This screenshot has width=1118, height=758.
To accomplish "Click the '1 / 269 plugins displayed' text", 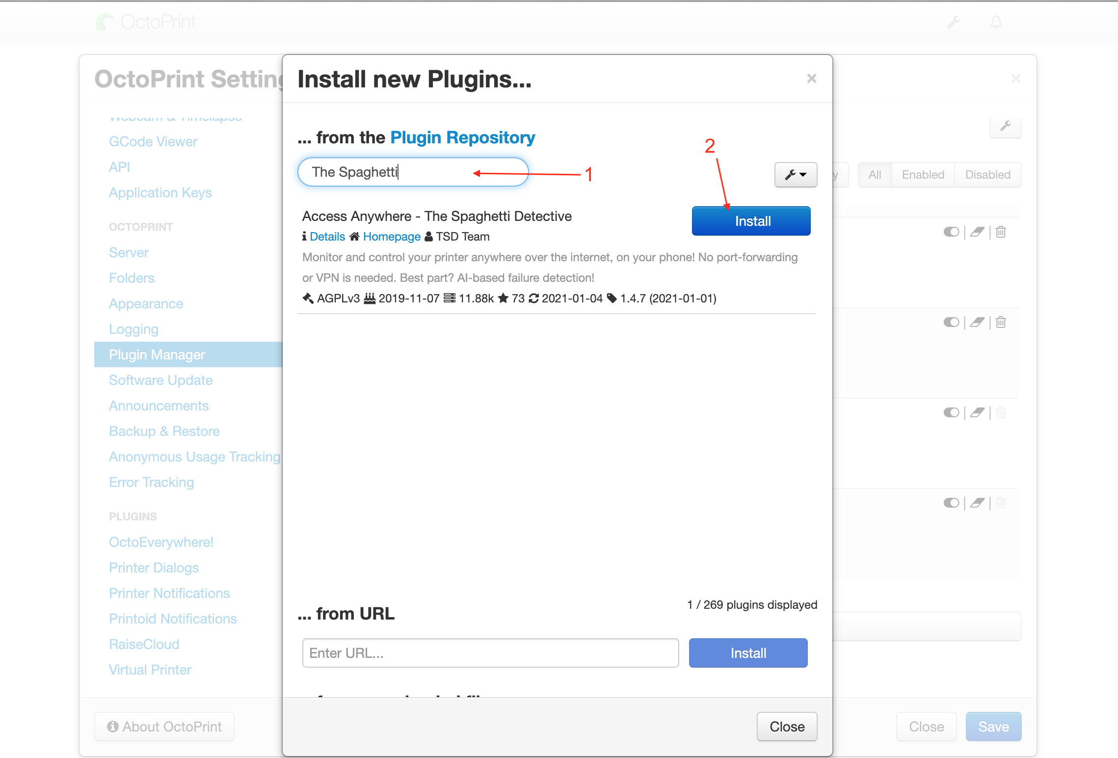I will [752, 605].
